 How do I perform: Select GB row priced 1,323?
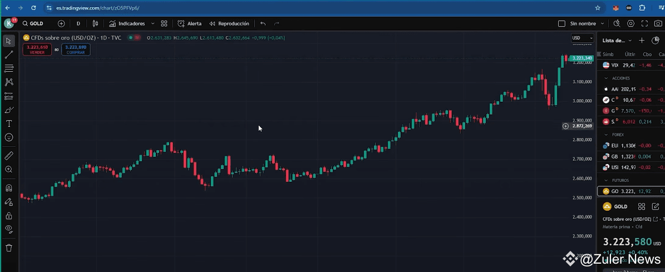pos(631,157)
